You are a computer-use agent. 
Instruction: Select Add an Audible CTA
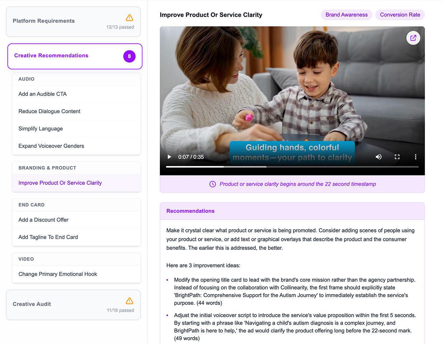[x=43, y=94]
